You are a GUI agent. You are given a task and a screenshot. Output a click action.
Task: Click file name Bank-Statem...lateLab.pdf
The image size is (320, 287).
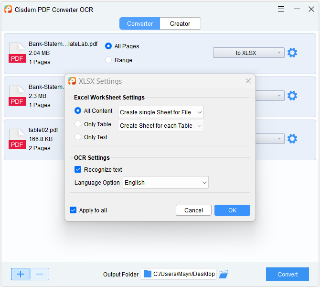coord(63,44)
